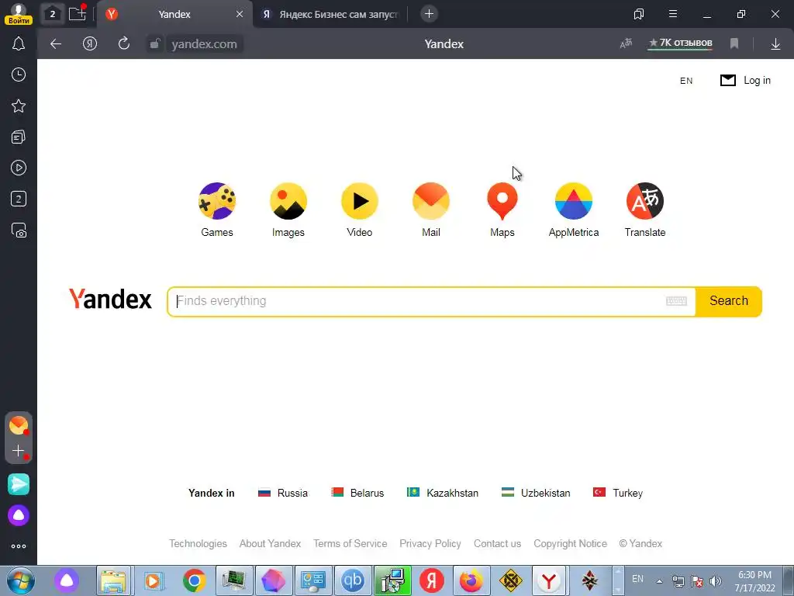Open the Contact us link
This screenshot has width=794, height=596.
point(497,543)
